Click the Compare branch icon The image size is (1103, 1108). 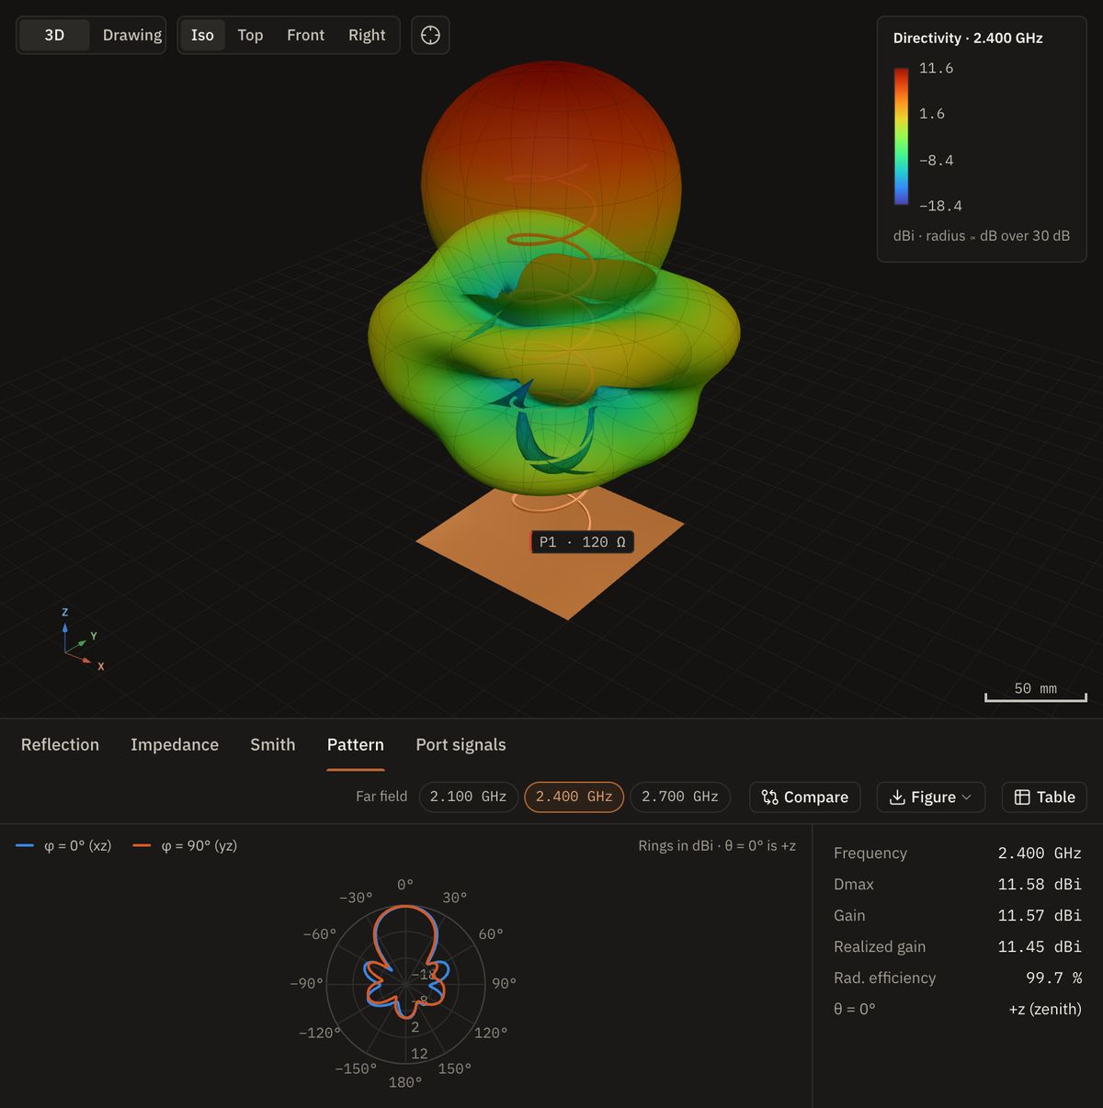pos(769,797)
